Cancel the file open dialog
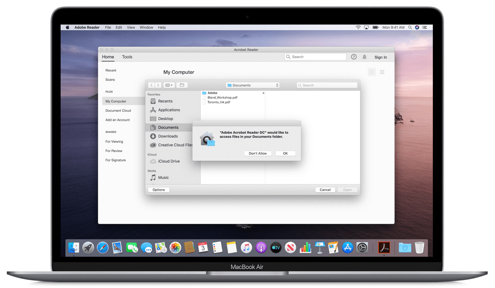Image resolution: width=495 pixels, height=288 pixels. coord(325,190)
